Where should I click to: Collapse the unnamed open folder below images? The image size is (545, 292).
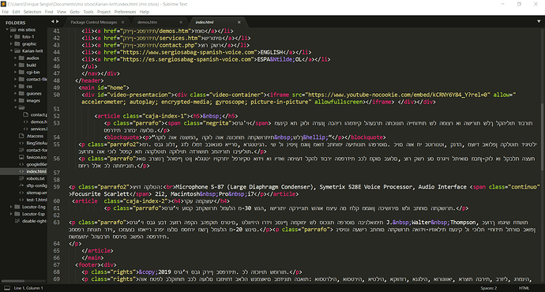15,107
